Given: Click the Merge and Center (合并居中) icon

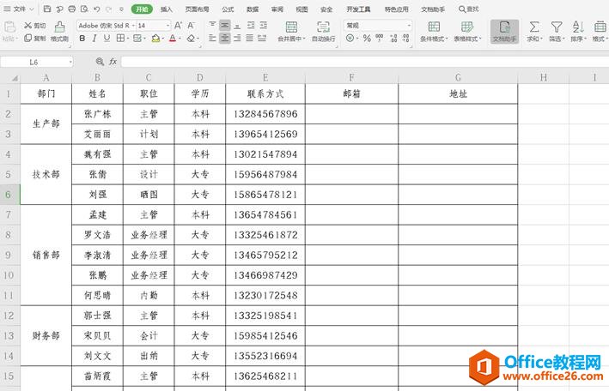Looking at the screenshot, I should (x=291, y=27).
